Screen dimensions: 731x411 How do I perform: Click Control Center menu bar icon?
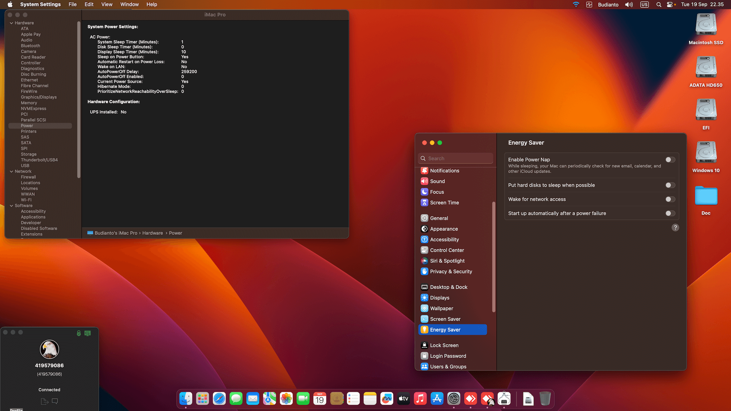click(670, 5)
